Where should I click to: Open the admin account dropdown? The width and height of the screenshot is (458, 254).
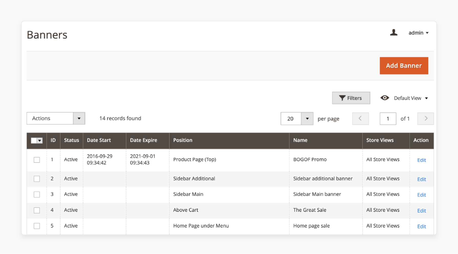[418, 33]
